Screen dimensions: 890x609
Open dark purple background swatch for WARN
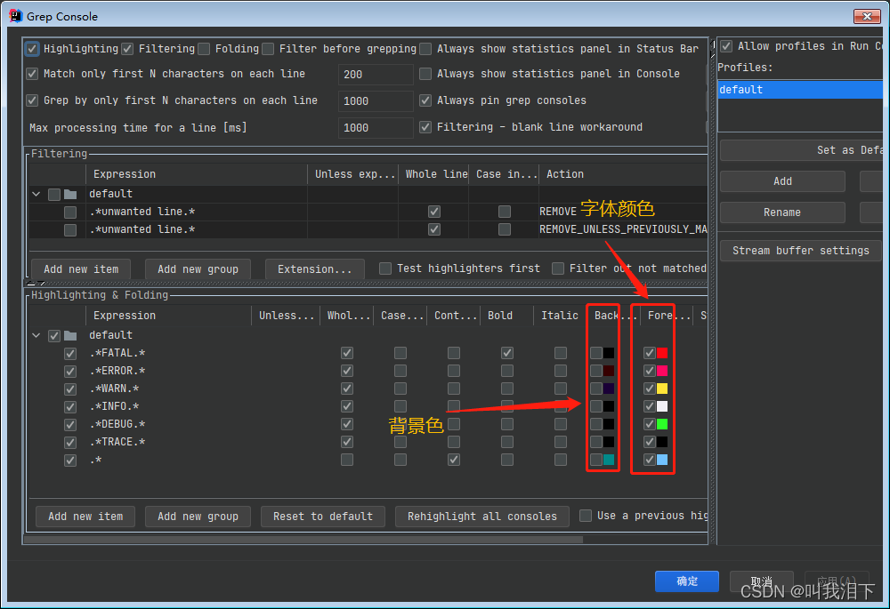point(609,389)
